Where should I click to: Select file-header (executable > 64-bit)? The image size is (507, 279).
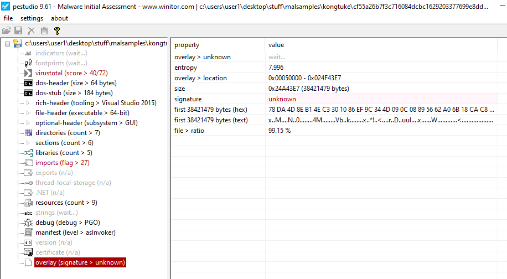pyautogui.click(x=82, y=113)
